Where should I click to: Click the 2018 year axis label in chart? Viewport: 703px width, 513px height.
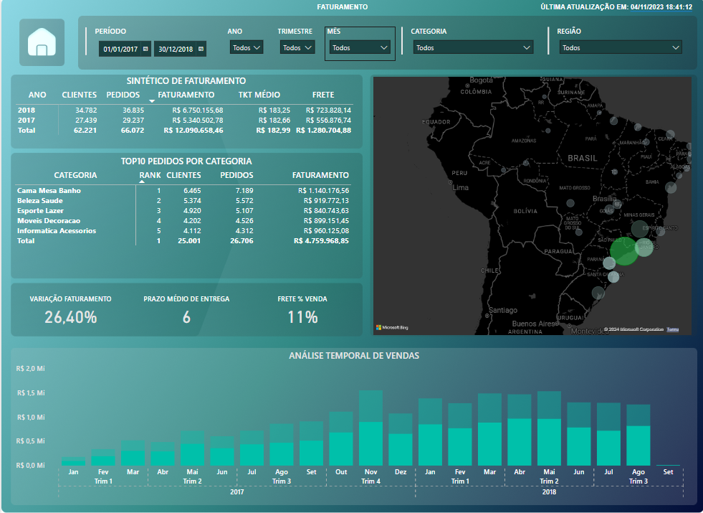[549, 492]
